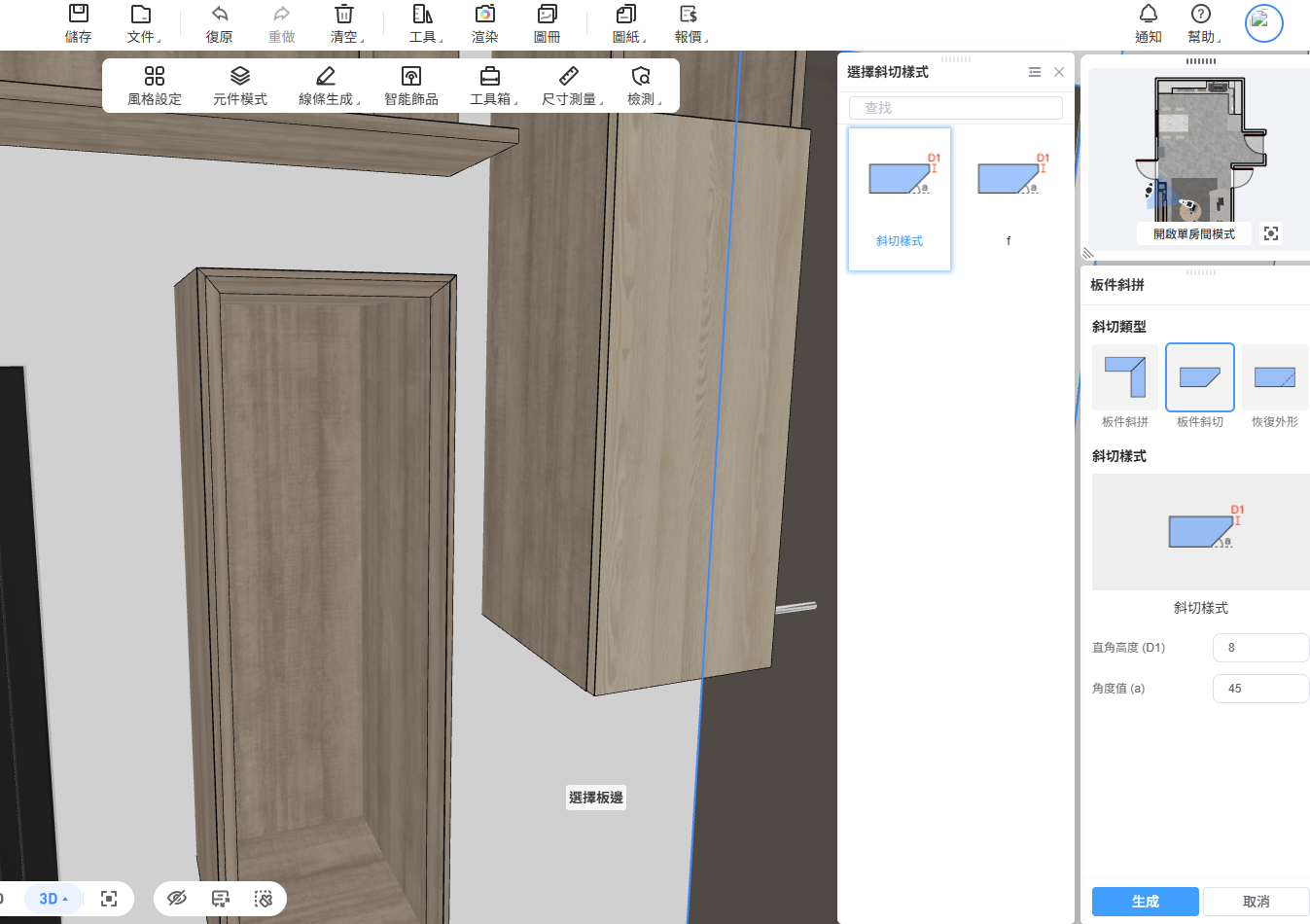Viewport: 1310px width, 924px height.
Task: Toggle the hide-objects eye icon
Action: coord(177,899)
